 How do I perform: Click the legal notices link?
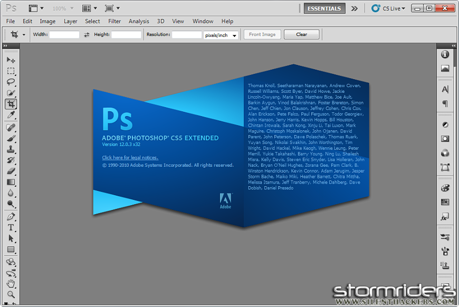130,157
